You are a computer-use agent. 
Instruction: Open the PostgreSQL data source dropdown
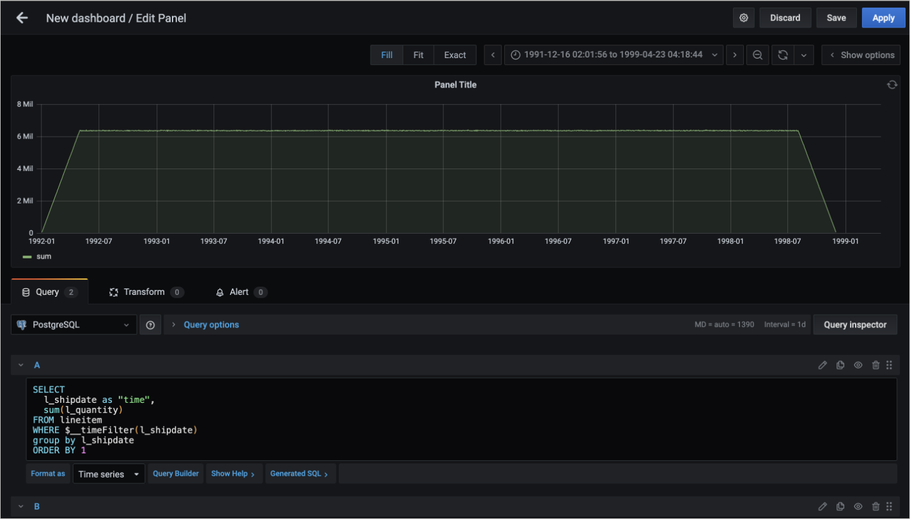74,325
